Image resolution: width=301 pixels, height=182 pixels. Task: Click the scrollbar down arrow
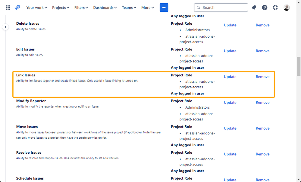pyautogui.click(x=299, y=180)
